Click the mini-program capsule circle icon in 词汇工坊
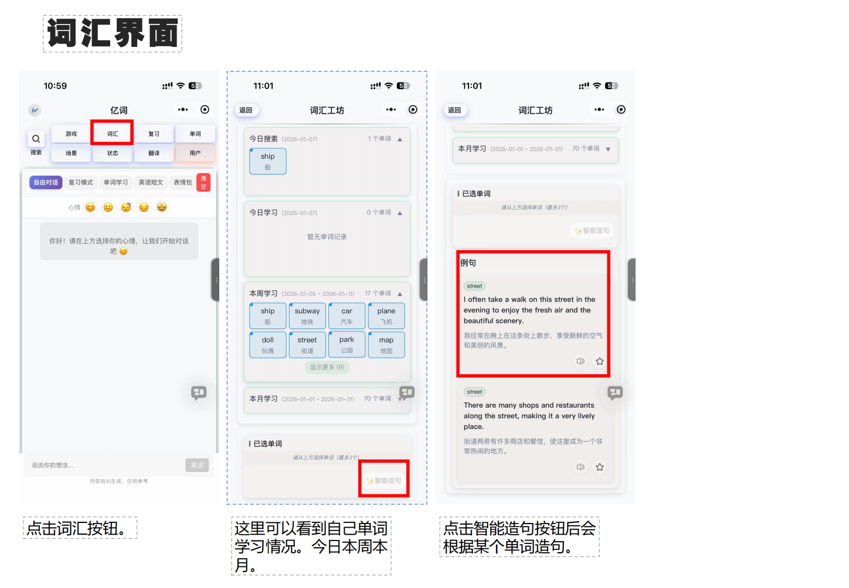 pos(413,110)
